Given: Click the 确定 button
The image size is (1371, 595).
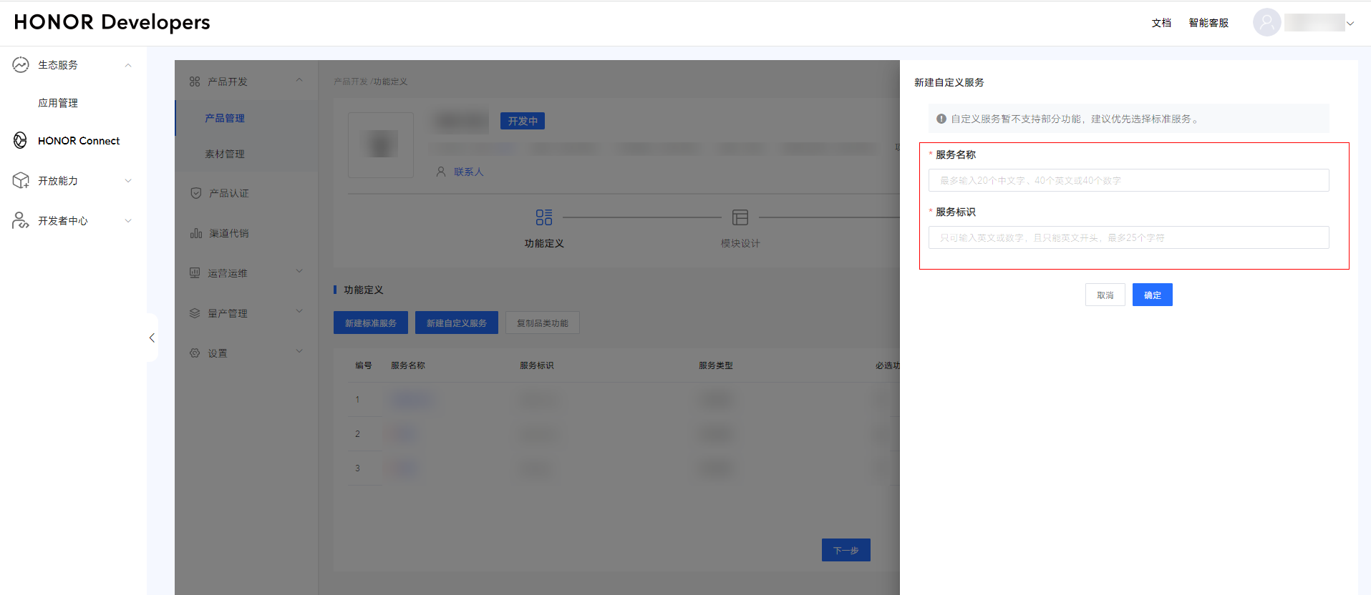Looking at the screenshot, I should (x=1152, y=295).
